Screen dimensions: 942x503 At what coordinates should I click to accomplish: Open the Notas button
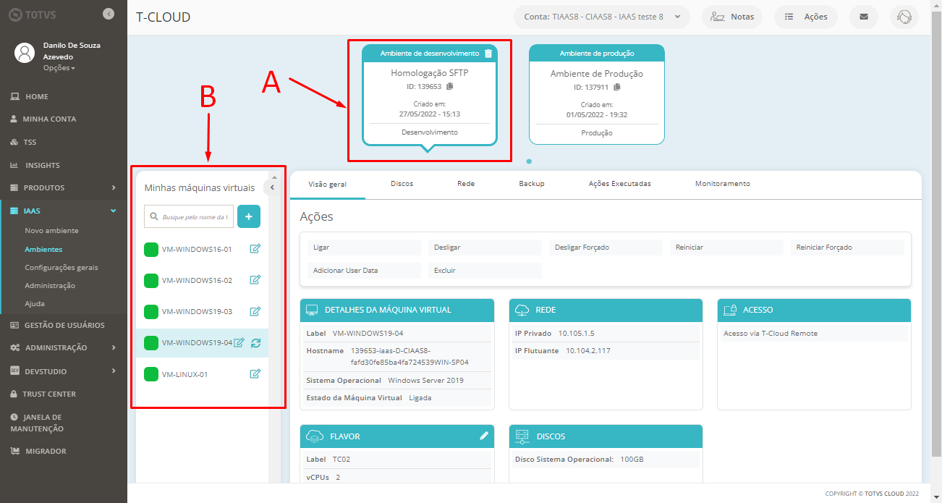point(732,17)
